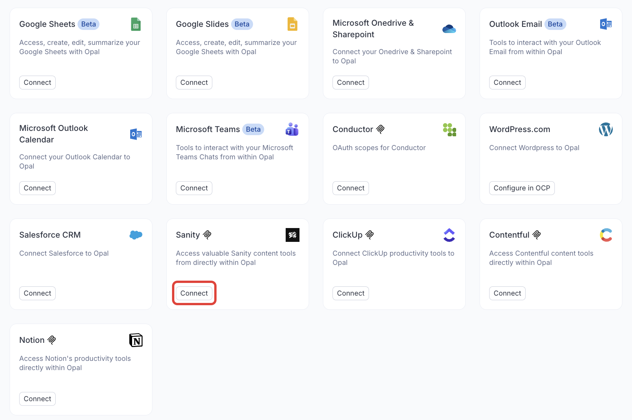
Task: Connect the ClickUp integration
Action: [x=351, y=293]
